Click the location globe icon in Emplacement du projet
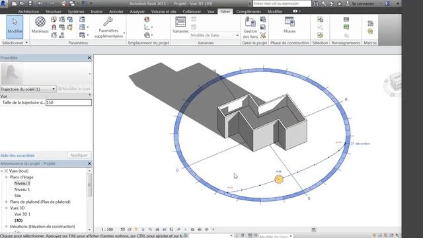Screen dimensions: 423x238 pos(147,19)
